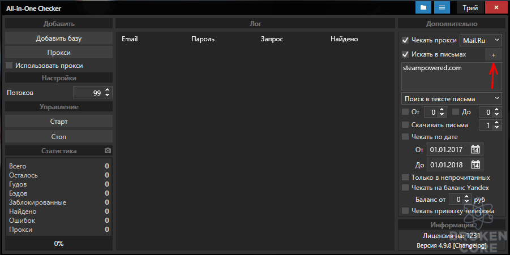Open the hamburger menu icon

442,7
